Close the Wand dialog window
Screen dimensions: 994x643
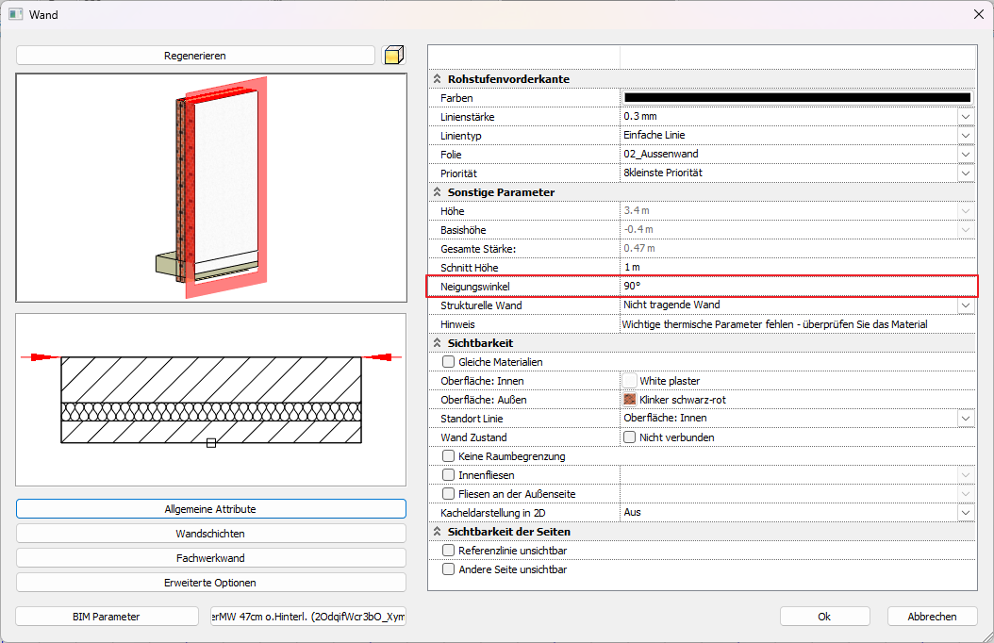tap(978, 14)
